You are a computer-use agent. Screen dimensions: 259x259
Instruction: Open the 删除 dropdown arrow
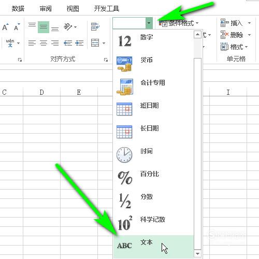(249, 35)
